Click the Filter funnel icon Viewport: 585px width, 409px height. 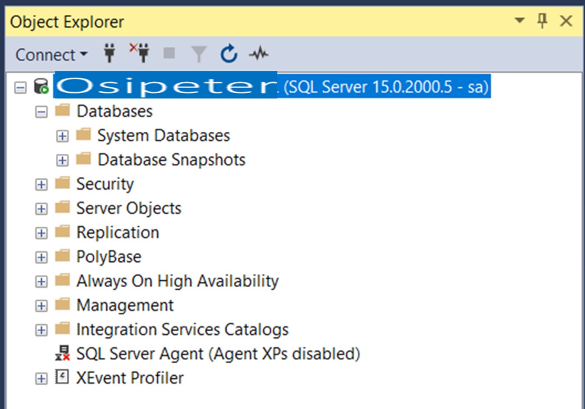click(199, 54)
